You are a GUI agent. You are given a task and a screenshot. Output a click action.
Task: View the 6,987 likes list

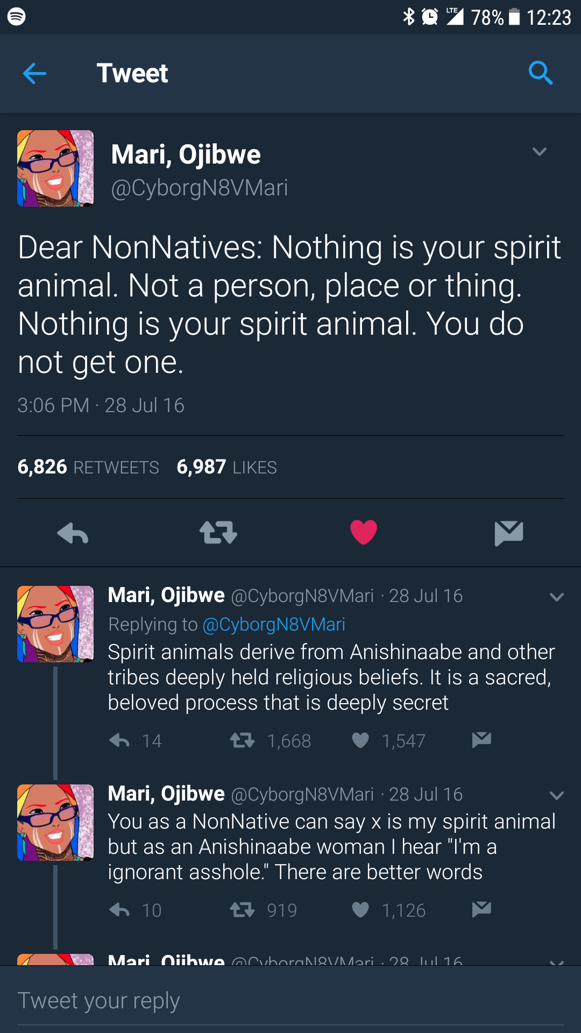point(226,467)
